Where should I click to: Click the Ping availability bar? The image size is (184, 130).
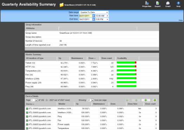(x=127, y=86)
